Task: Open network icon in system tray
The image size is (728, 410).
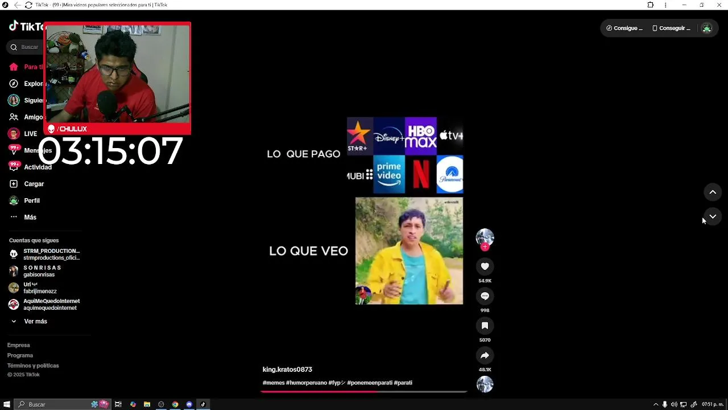Action: pos(684,404)
